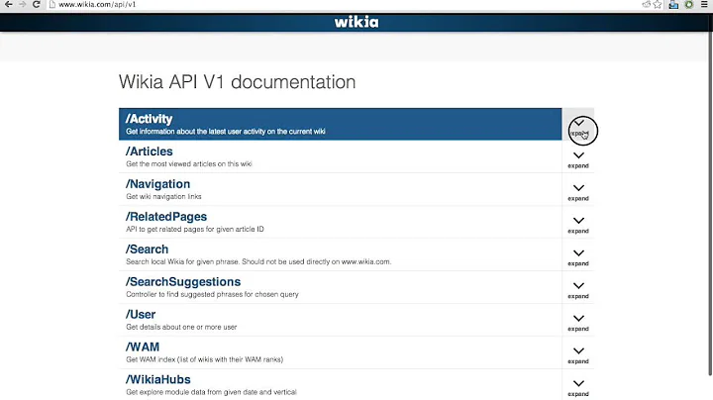Click the blue extension icon in toolbar
This screenshot has width=713, height=400.
(673, 5)
